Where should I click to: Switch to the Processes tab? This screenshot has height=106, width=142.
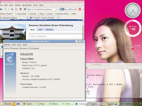pyautogui.click(x=15, y=48)
